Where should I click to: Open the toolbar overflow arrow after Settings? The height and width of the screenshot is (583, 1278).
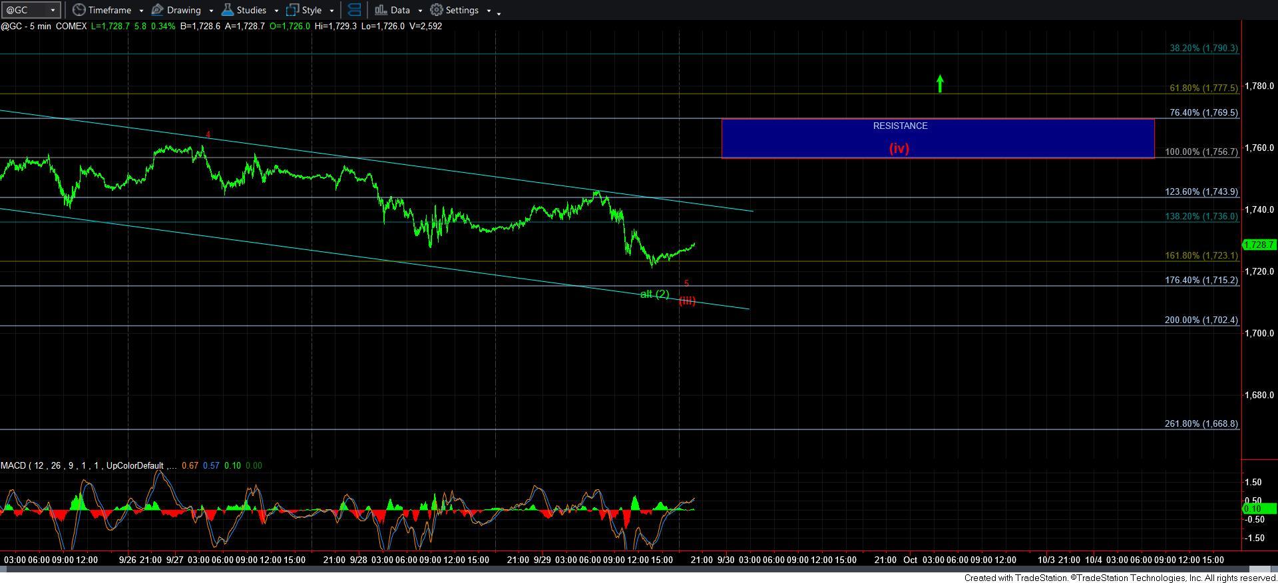point(499,12)
